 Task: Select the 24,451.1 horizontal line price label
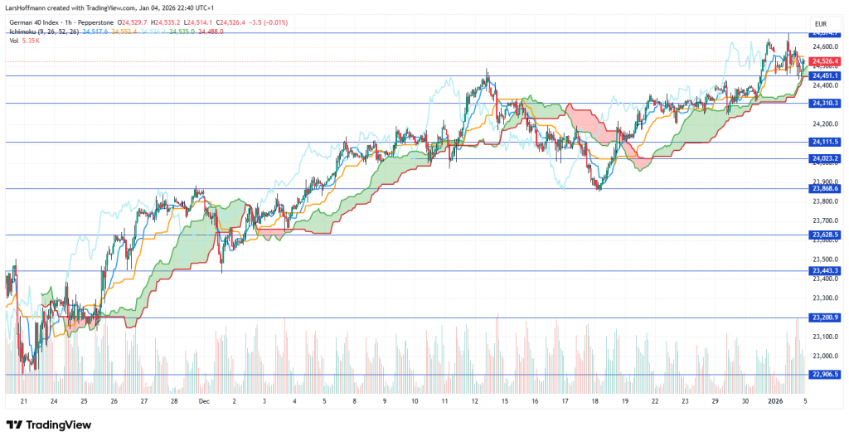[x=826, y=75]
